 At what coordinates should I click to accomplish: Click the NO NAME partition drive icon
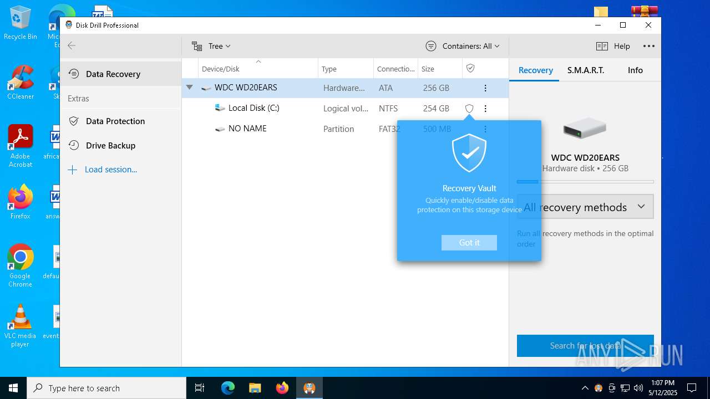(x=220, y=129)
